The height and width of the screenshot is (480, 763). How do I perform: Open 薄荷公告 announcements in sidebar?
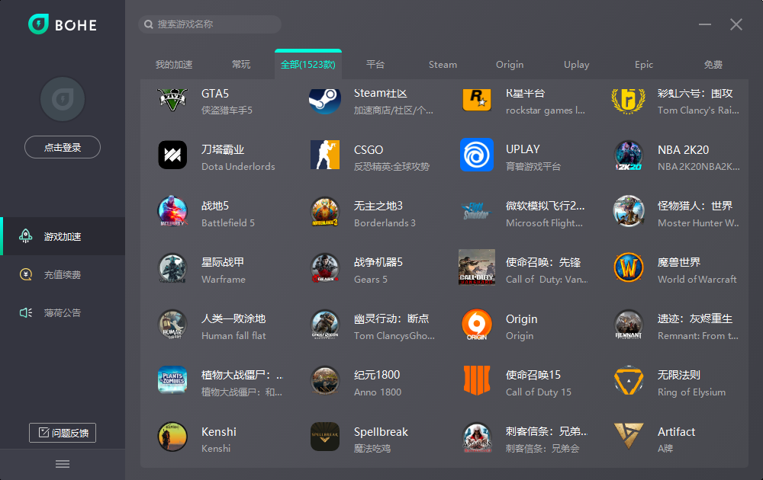pos(63,312)
